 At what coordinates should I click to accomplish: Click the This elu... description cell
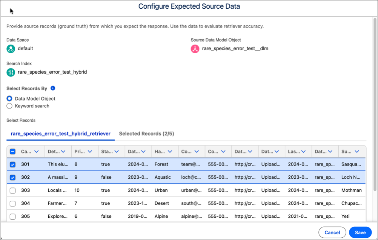click(58, 164)
